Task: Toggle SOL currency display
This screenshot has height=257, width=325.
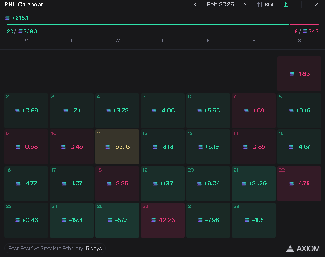Action: (266, 5)
